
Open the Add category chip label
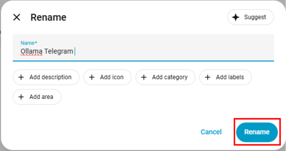[170, 77]
